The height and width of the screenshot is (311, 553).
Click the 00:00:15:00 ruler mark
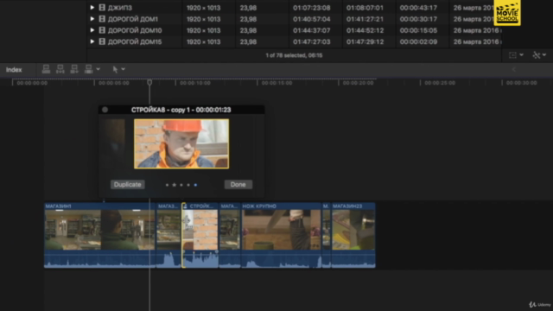tap(276, 83)
